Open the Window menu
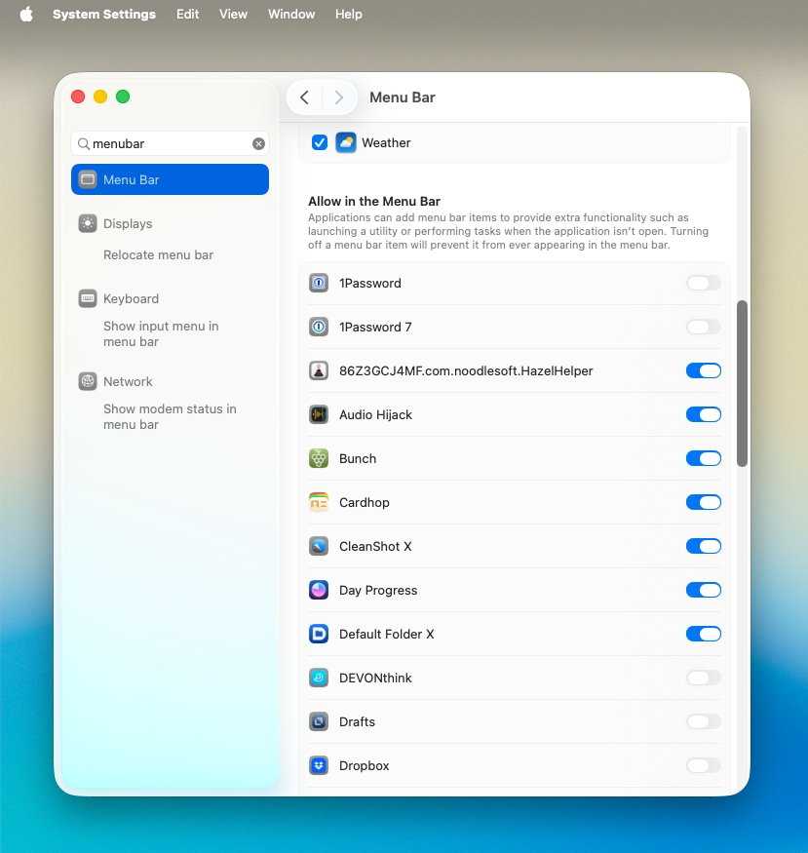The image size is (808, 853). click(291, 15)
